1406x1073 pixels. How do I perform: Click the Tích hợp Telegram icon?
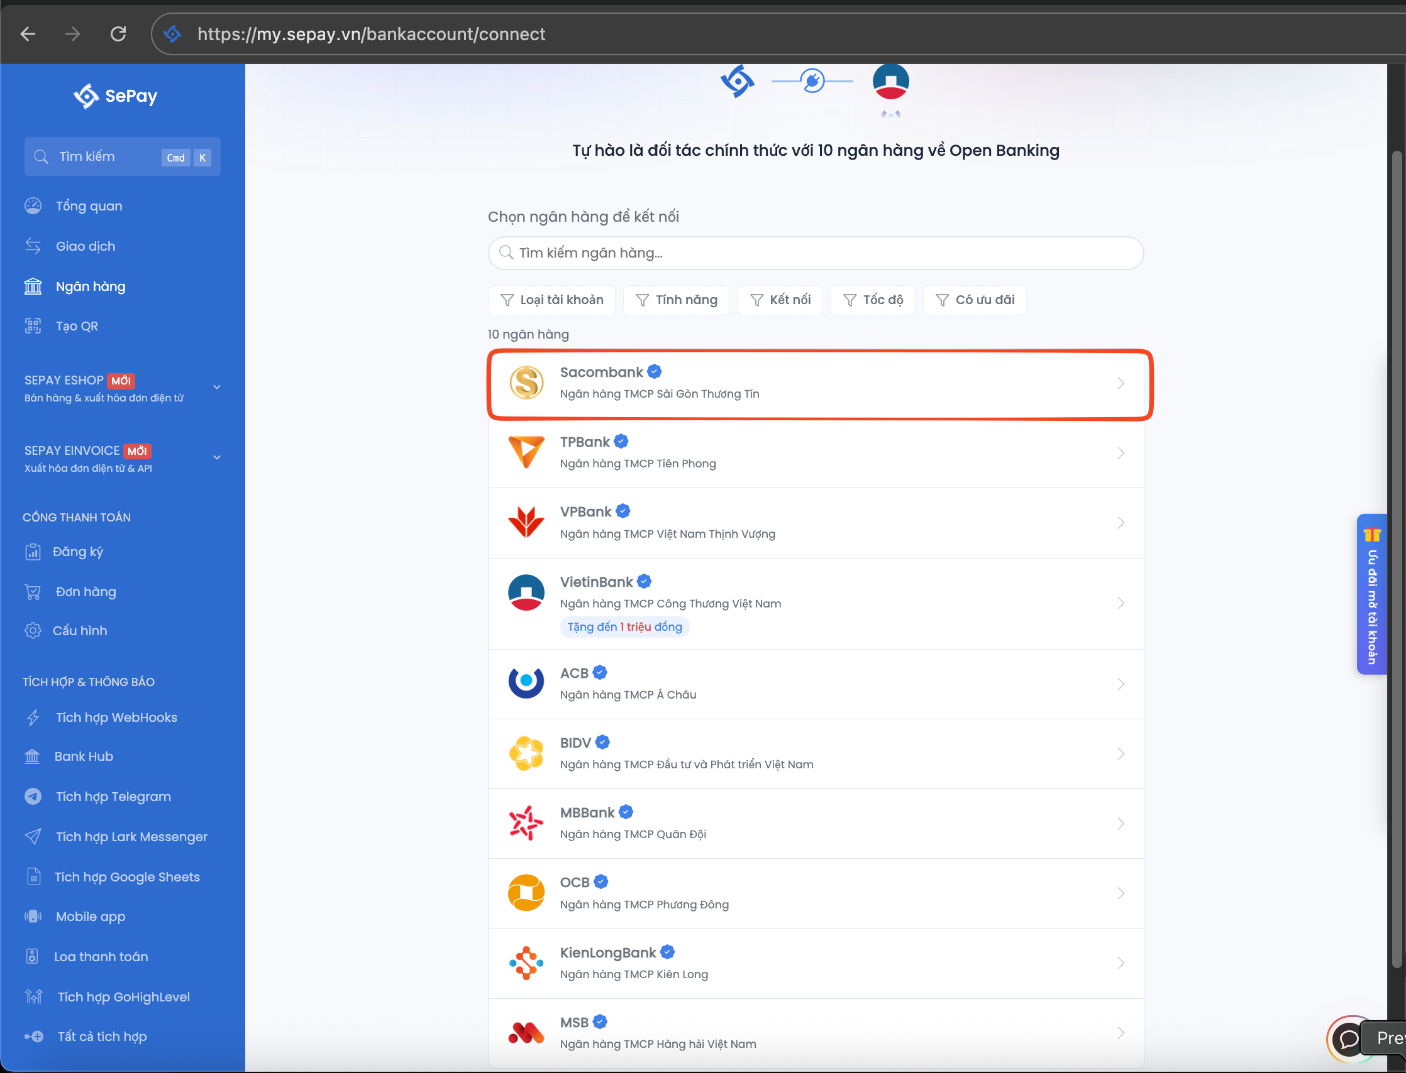point(33,797)
